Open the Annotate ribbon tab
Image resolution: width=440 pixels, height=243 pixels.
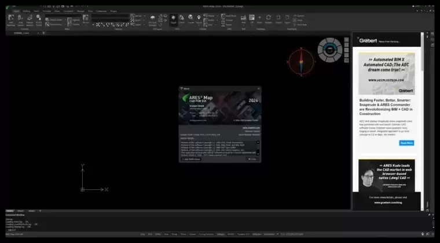tap(46, 11)
